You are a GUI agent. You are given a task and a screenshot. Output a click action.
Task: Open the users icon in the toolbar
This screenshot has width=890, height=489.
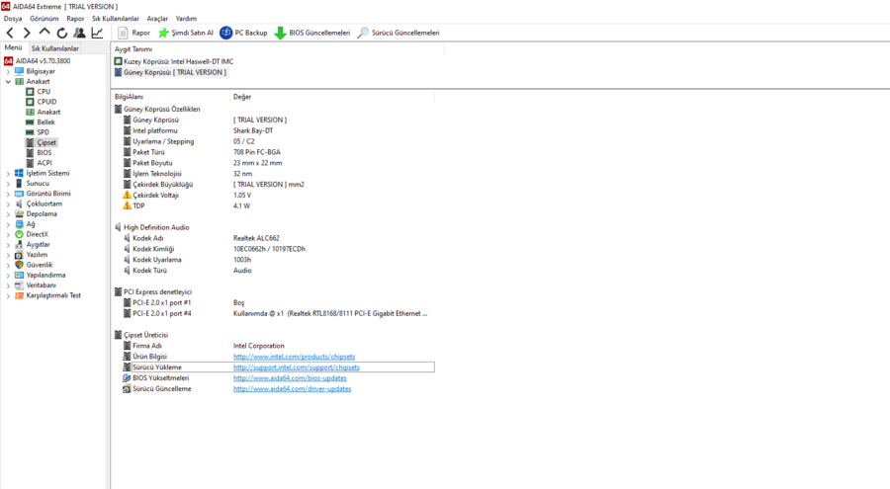click(79, 33)
